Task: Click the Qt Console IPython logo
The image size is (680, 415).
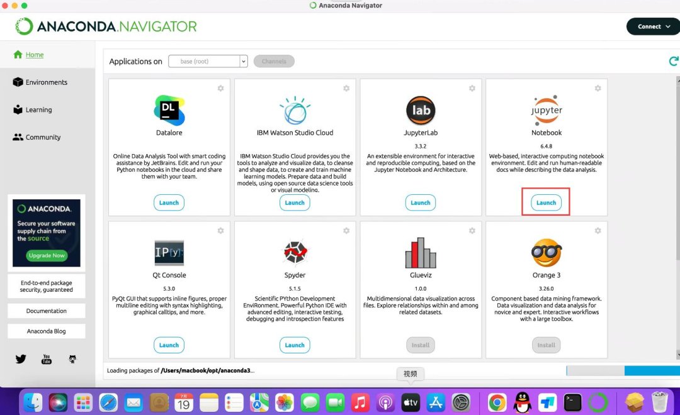Action: pyautogui.click(x=169, y=253)
